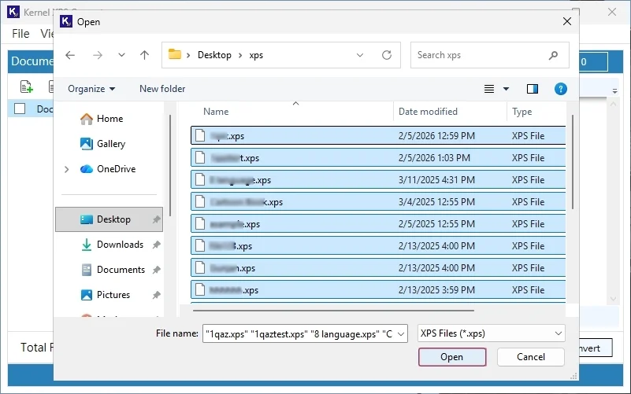Click folder icon in address bar
The height and width of the screenshot is (394, 631).
(175, 54)
